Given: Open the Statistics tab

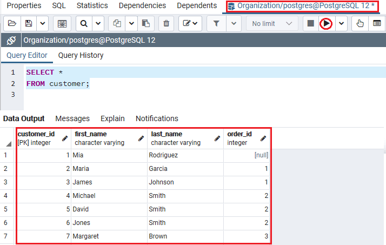Looking at the screenshot, I should [92, 5].
